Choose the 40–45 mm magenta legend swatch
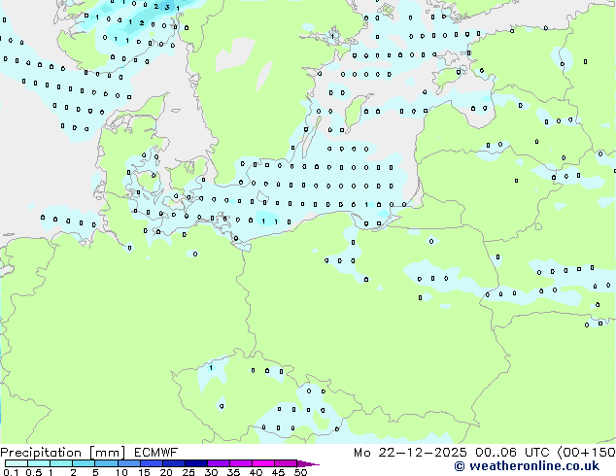Viewport: 616px width, 476px height. (263, 463)
